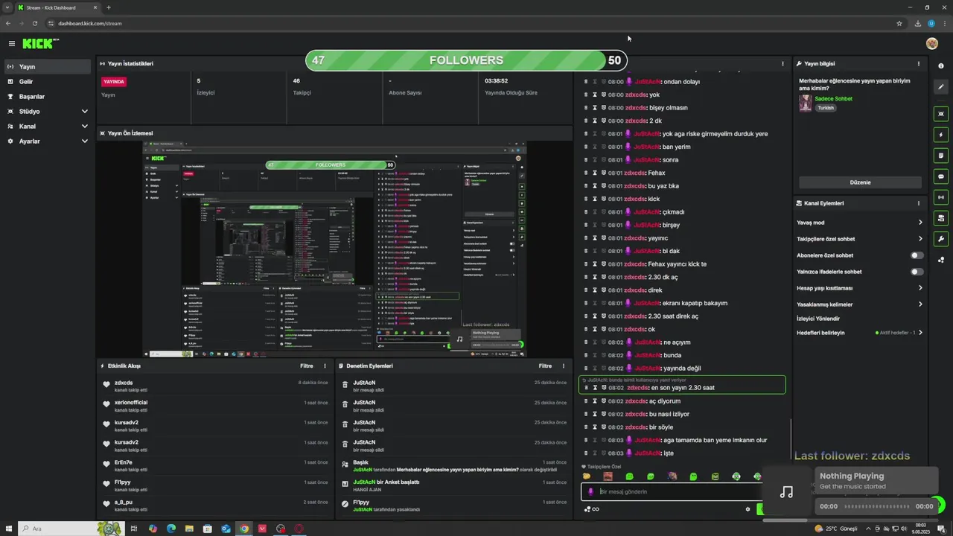Toggle the broadcast signal widget icon

point(941,197)
